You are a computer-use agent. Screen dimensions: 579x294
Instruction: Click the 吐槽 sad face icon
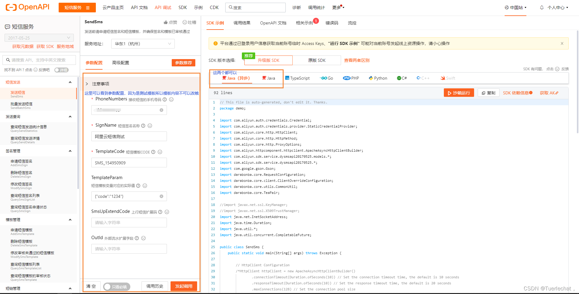185,22
